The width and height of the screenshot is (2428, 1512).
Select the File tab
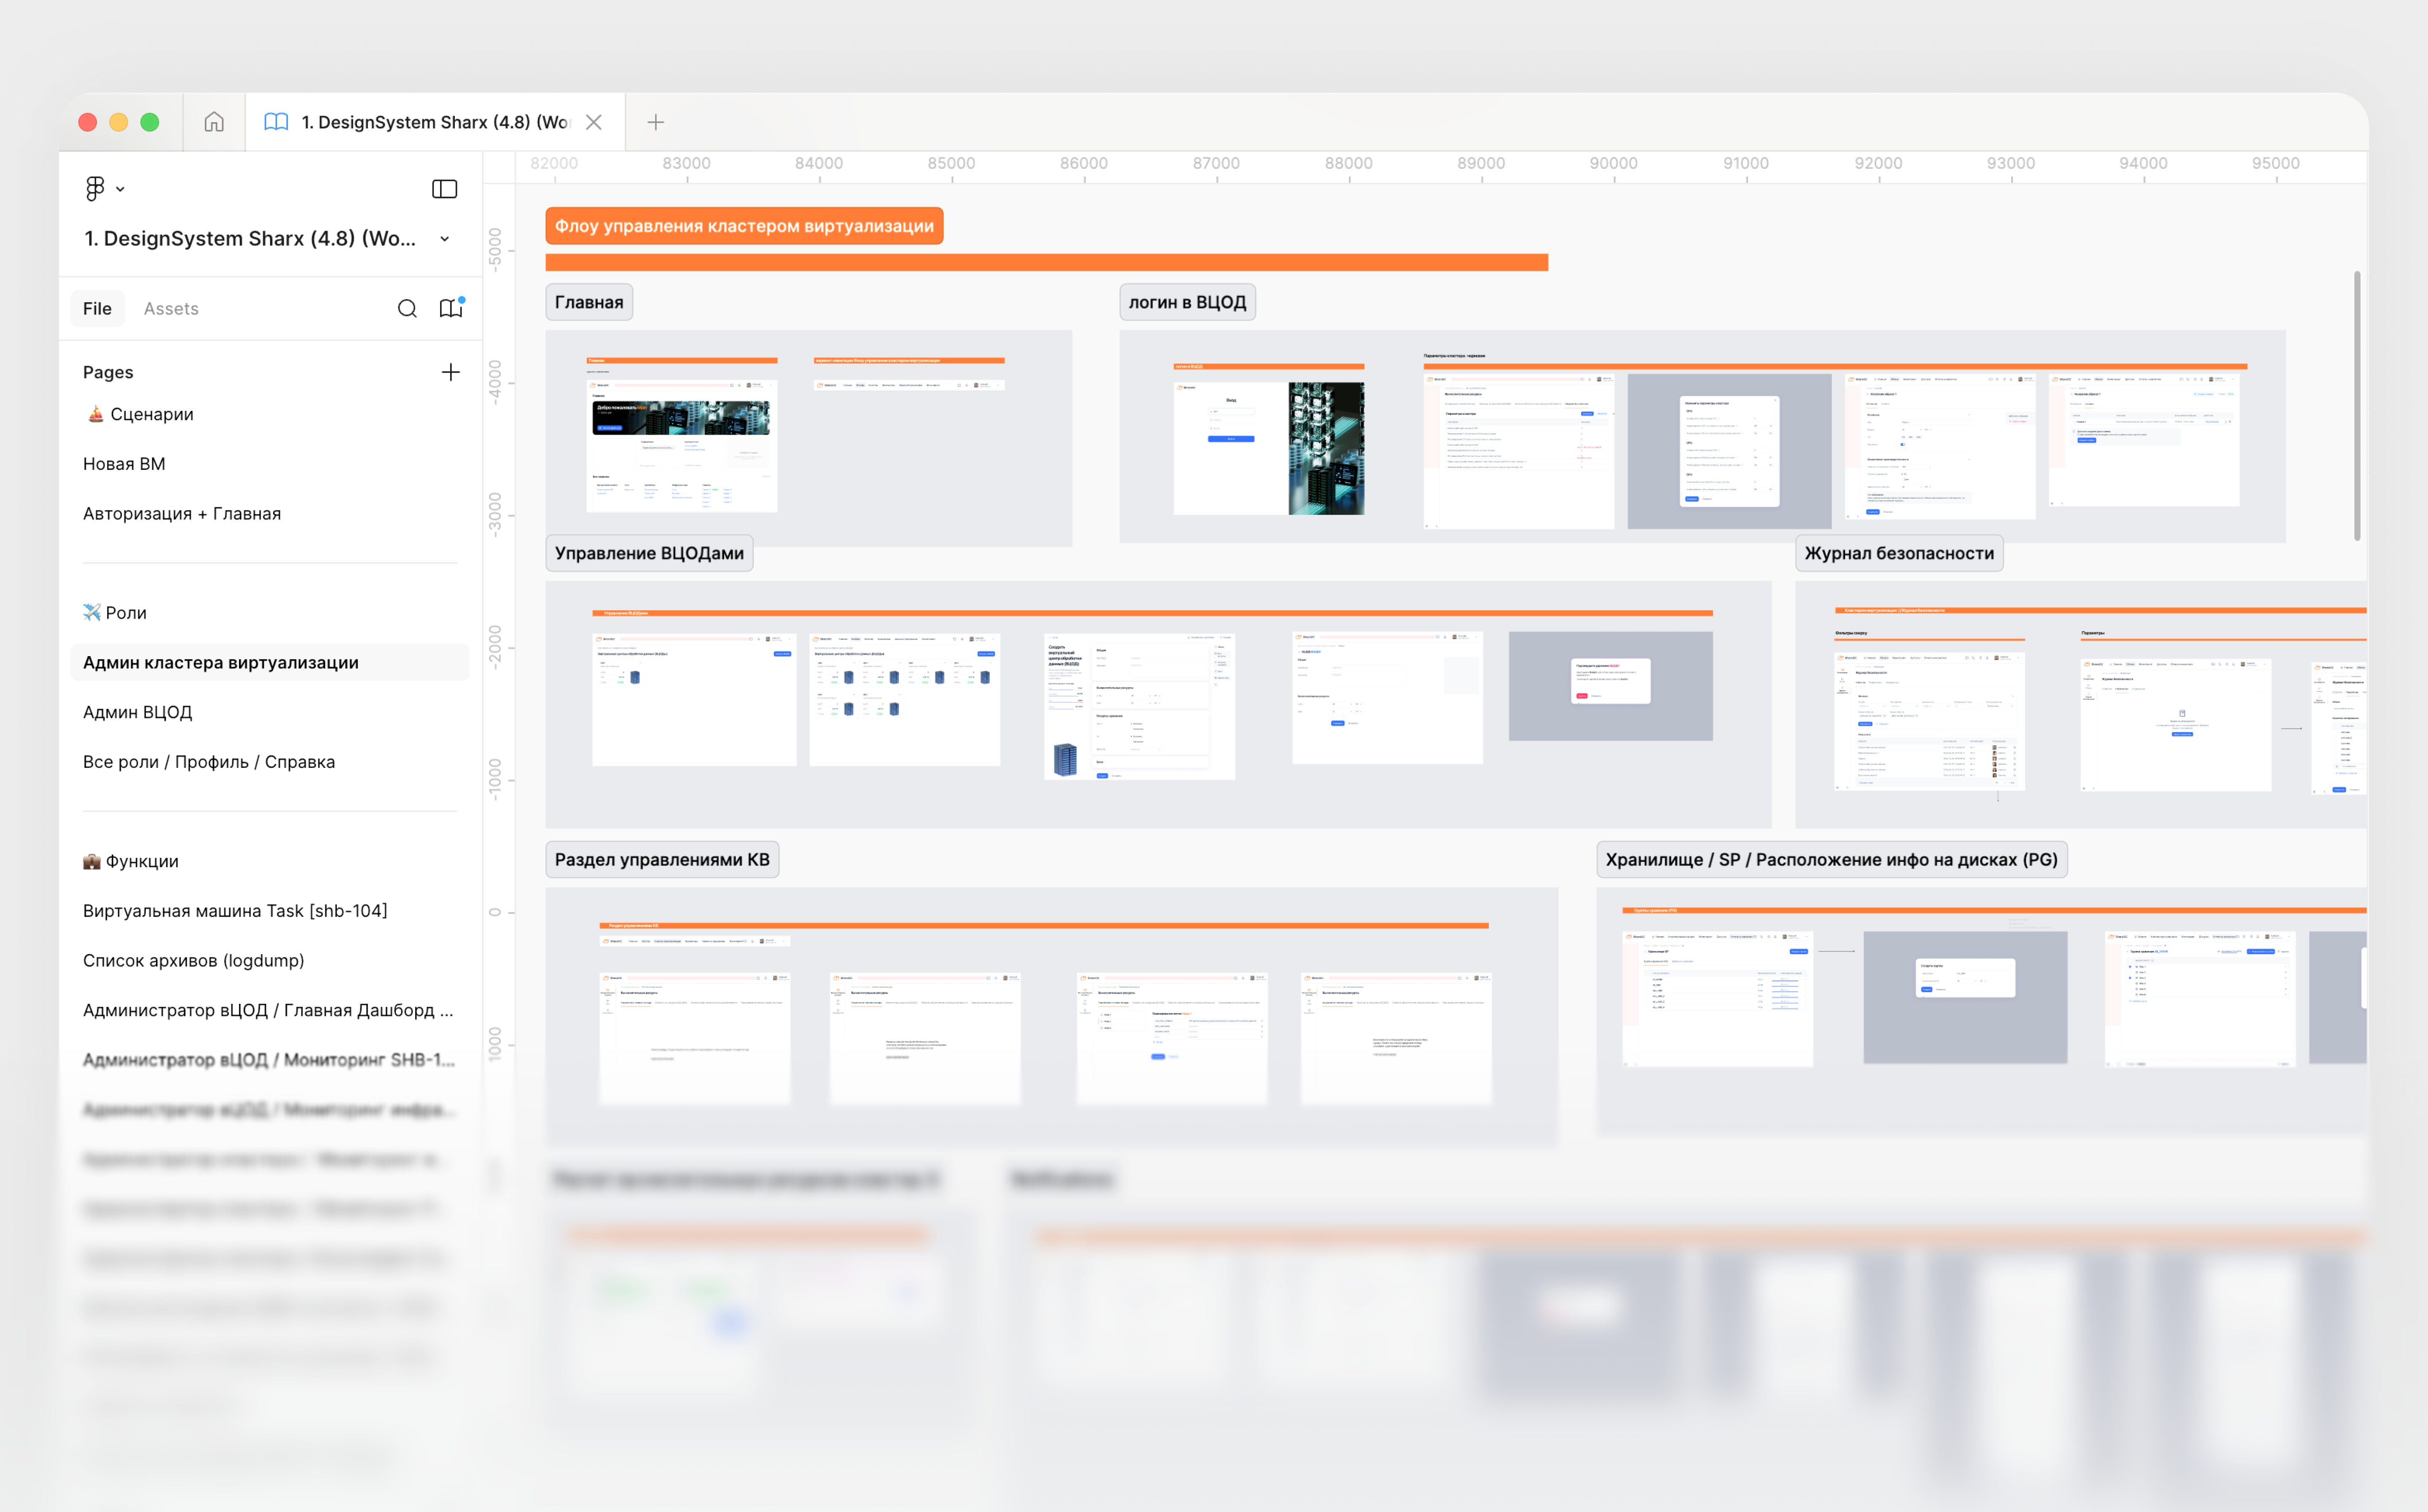[x=97, y=308]
